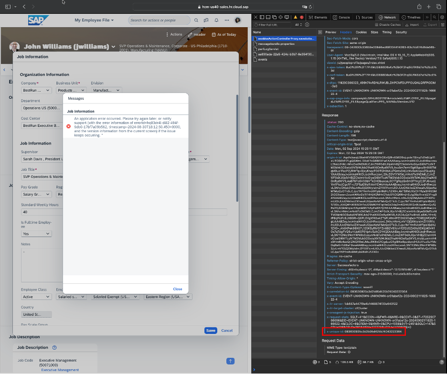Open Job Description help question icon

click(54, 347)
